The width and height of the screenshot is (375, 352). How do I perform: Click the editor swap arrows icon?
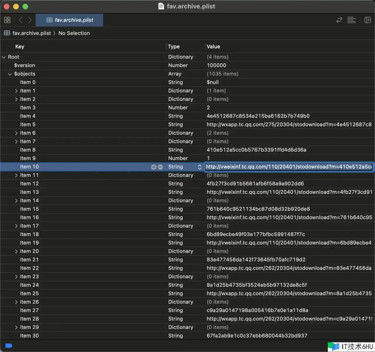pyautogui.click(x=339, y=20)
